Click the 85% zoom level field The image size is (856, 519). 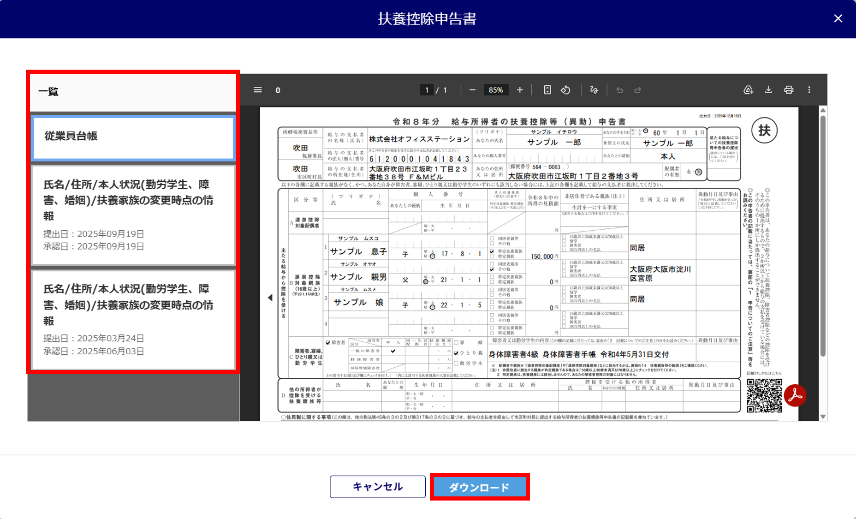coord(495,90)
